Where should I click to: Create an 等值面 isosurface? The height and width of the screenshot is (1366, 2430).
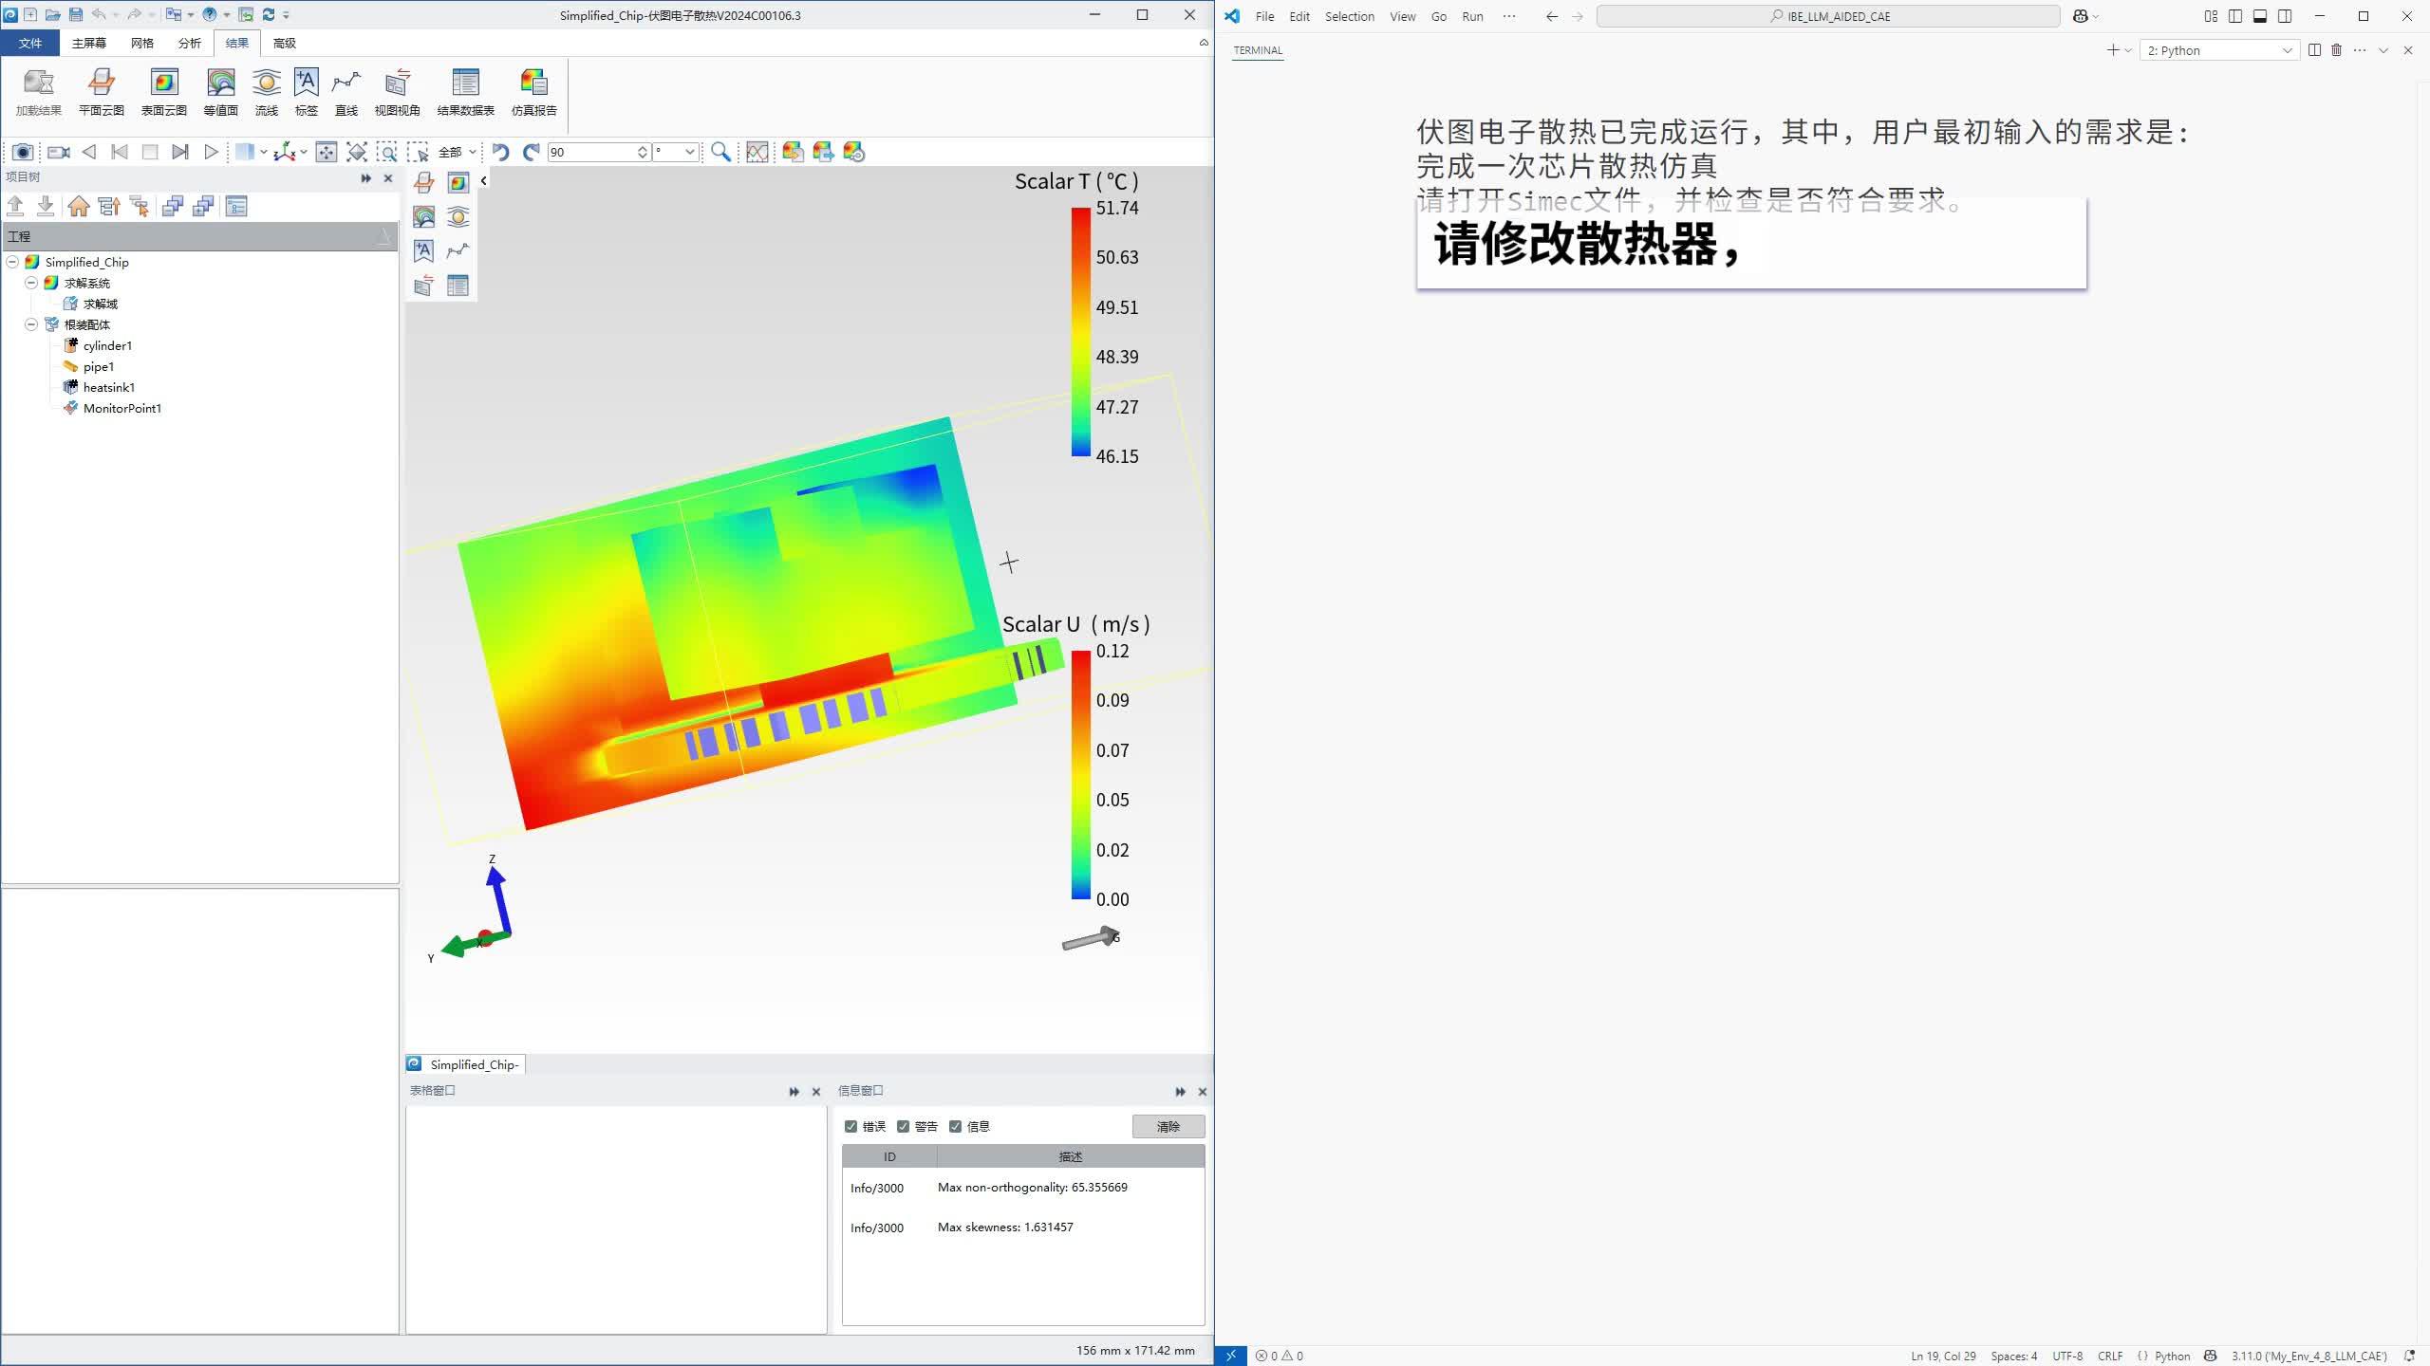coord(221,90)
